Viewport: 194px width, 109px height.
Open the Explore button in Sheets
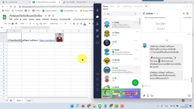(183, 101)
